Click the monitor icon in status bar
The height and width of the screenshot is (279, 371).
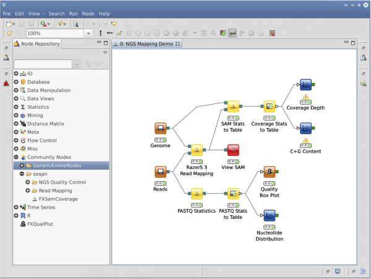point(338,271)
